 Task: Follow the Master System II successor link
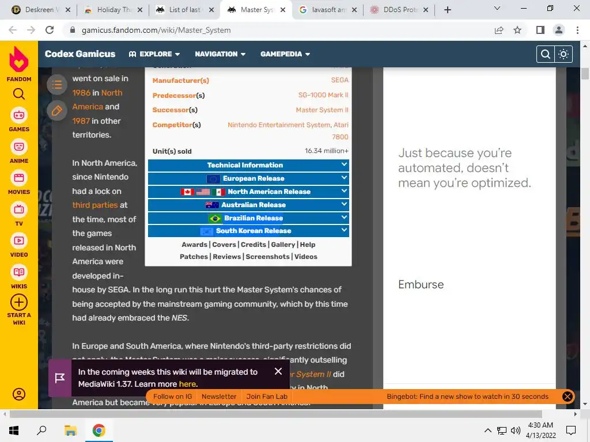coord(322,110)
